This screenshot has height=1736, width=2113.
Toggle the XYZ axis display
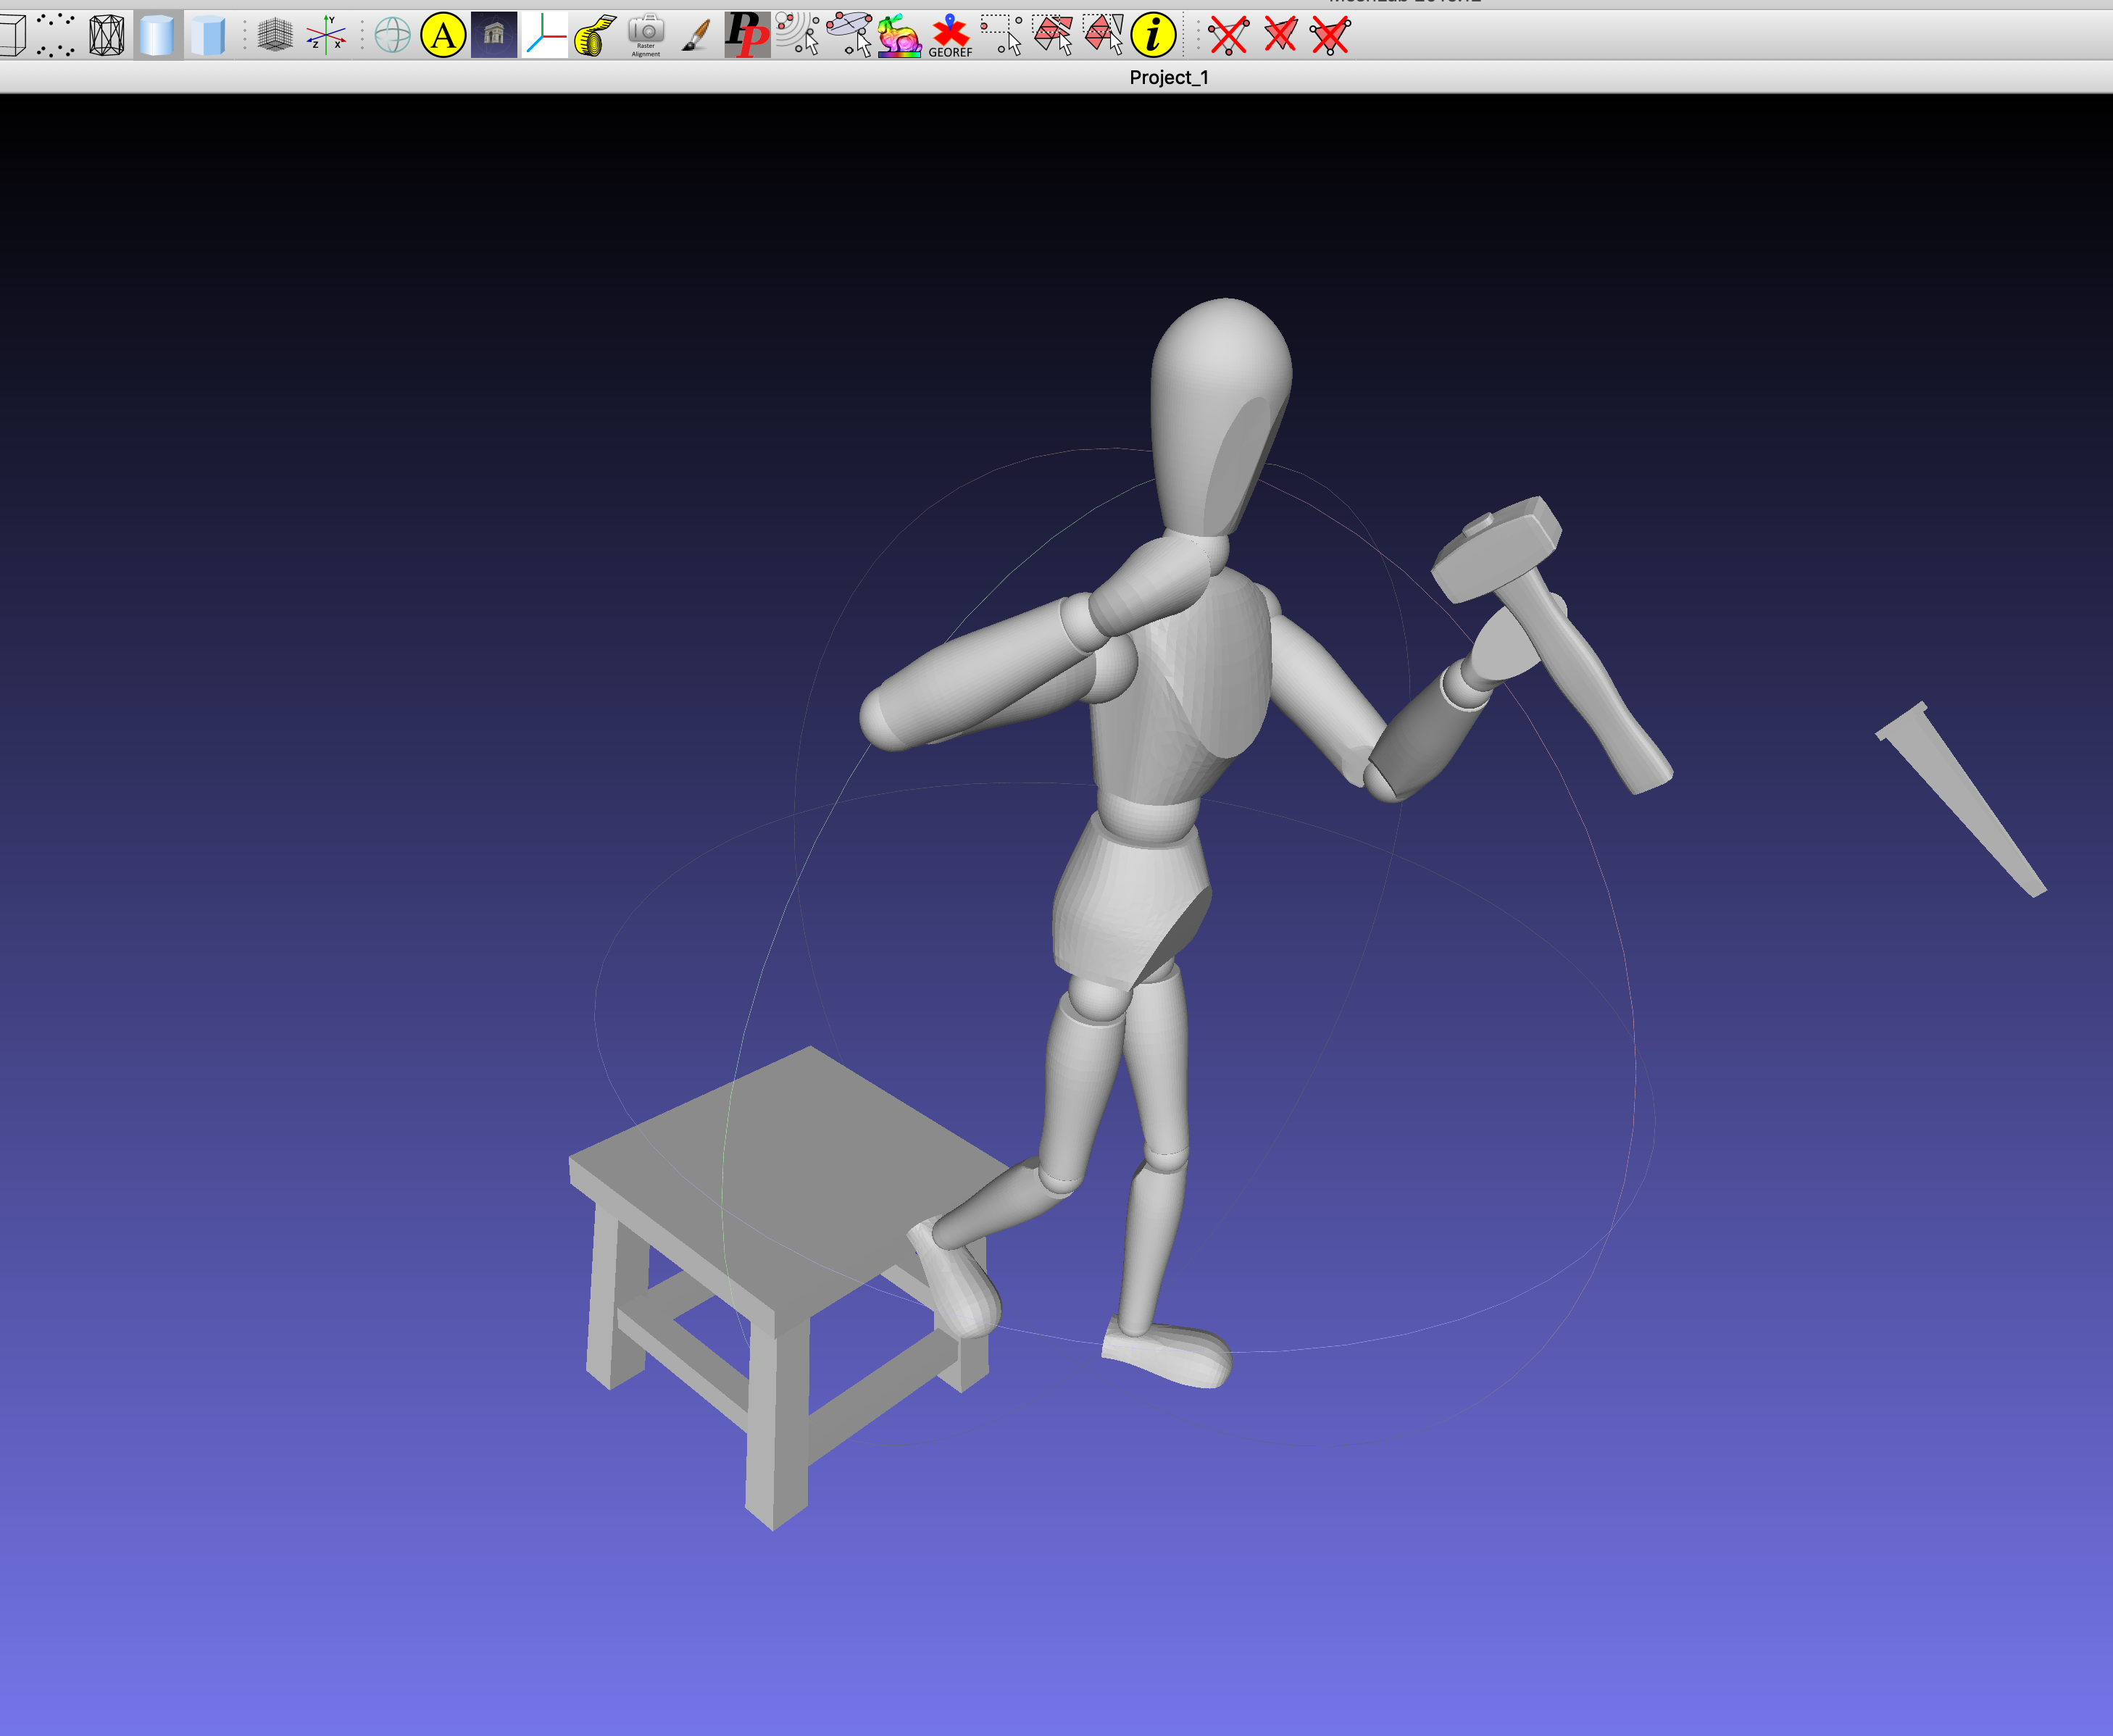(x=326, y=35)
